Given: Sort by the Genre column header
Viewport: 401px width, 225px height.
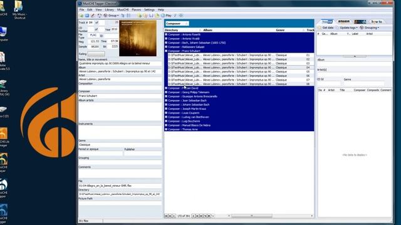Looking at the screenshot, I should (290, 30).
